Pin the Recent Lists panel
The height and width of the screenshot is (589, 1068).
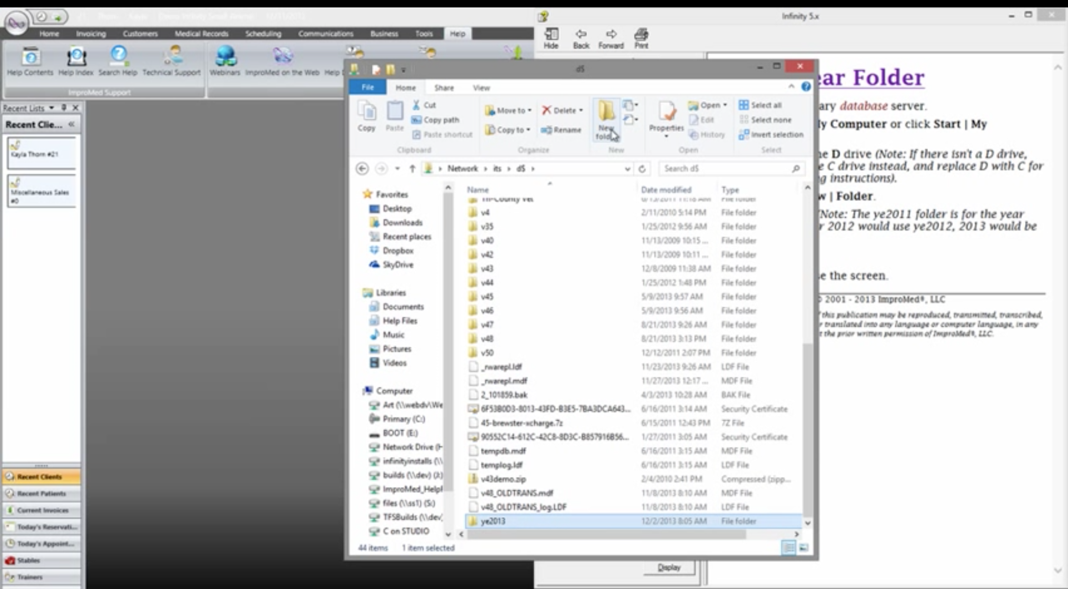64,108
